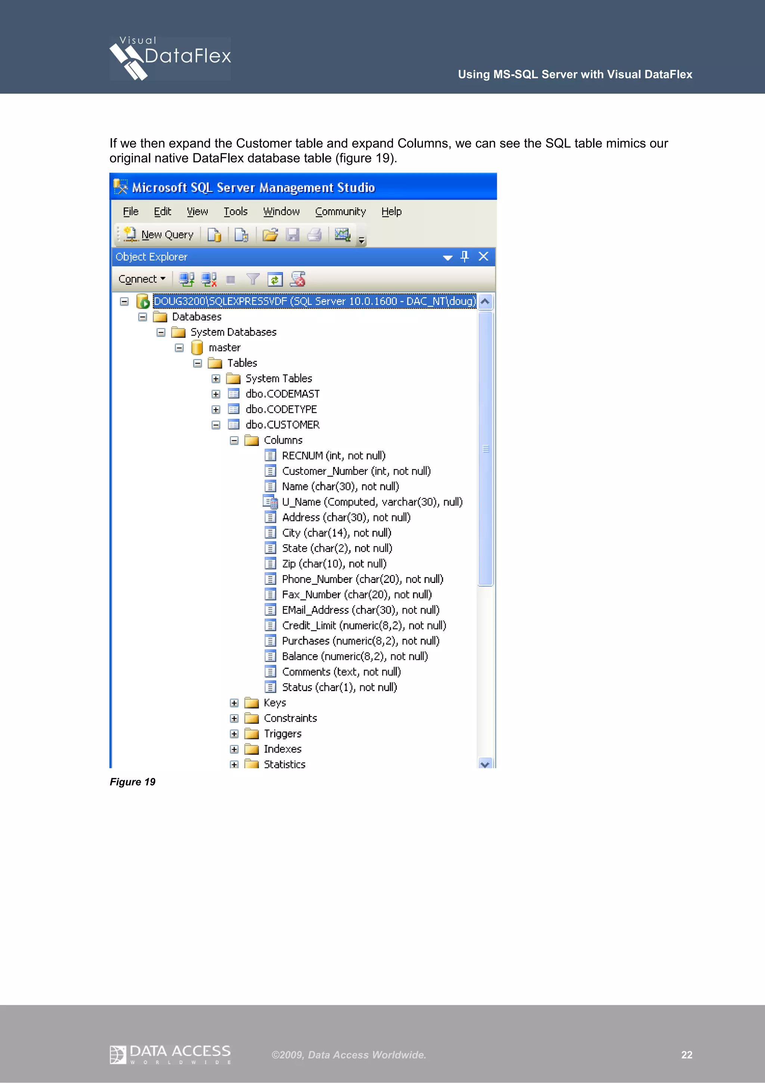
Task: Click the Activity Monitor icon in toolbar
Action: coord(342,234)
